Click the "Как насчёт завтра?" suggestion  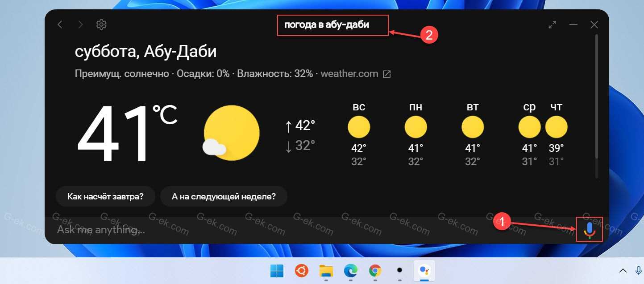click(105, 196)
